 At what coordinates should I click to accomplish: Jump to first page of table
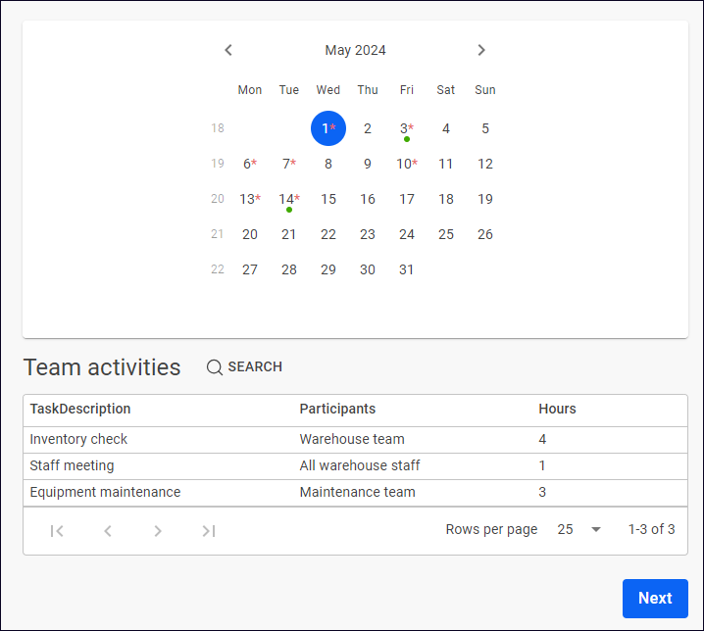tap(57, 531)
